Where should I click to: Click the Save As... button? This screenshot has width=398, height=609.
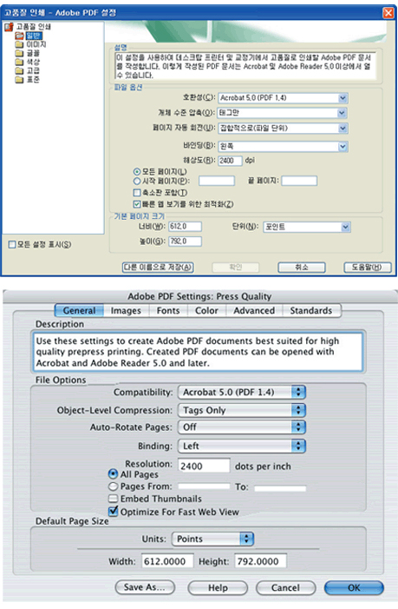coord(145,587)
